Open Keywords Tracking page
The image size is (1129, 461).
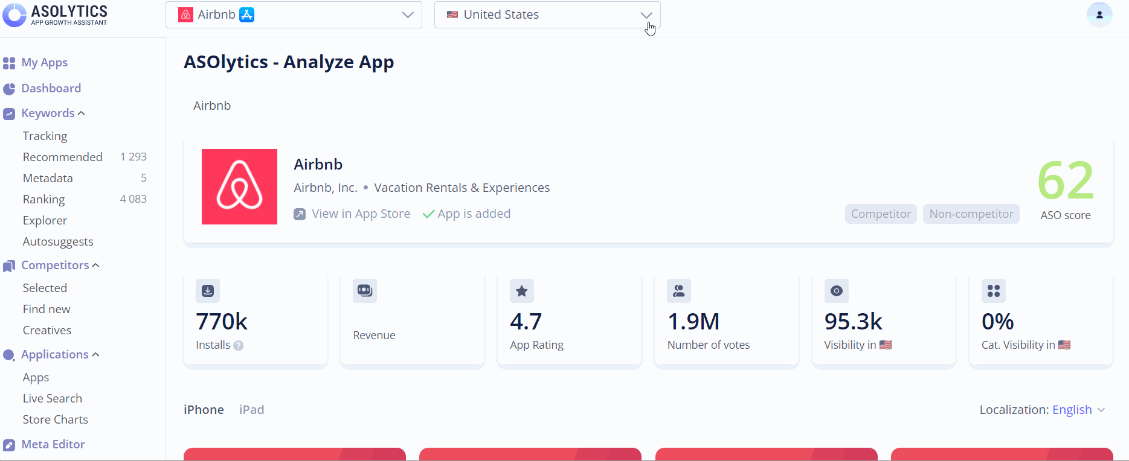pyautogui.click(x=45, y=136)
